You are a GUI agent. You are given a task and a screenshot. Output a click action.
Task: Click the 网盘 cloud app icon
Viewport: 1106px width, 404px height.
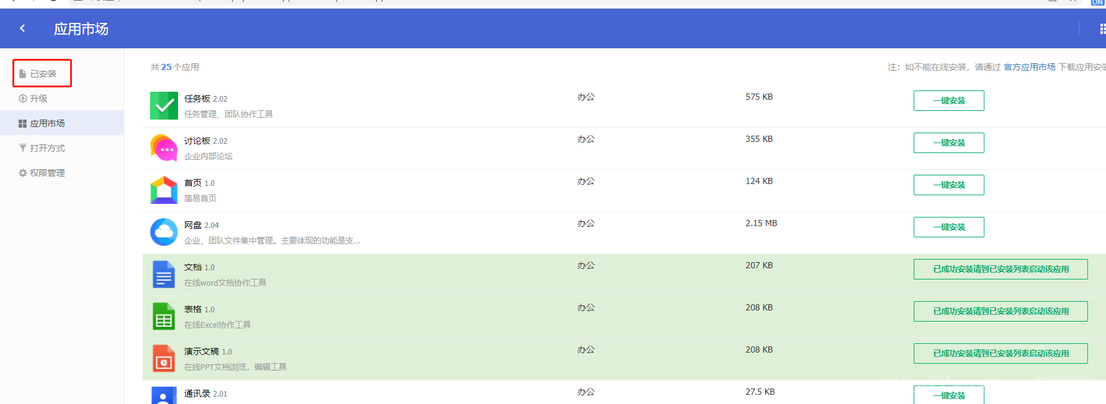pyautogui.click(x=164, y=232)
